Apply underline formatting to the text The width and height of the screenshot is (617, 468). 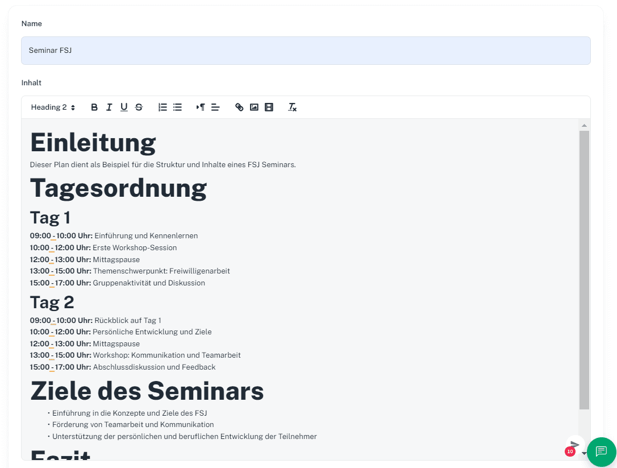pos(124,107)
